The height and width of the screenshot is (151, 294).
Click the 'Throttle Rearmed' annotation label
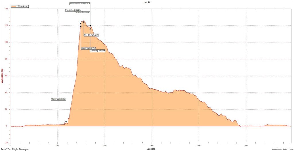(x=82, y=13)
